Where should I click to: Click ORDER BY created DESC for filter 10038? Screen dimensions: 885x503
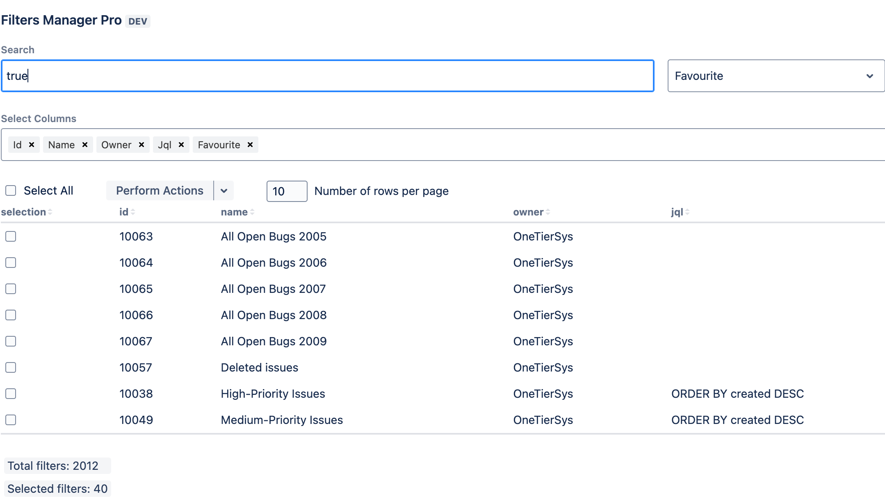click(737, 394)
